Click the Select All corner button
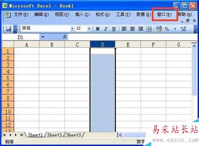Image resolution: width=199 pixels, height=146 pixels. click(x=8, y=44)
